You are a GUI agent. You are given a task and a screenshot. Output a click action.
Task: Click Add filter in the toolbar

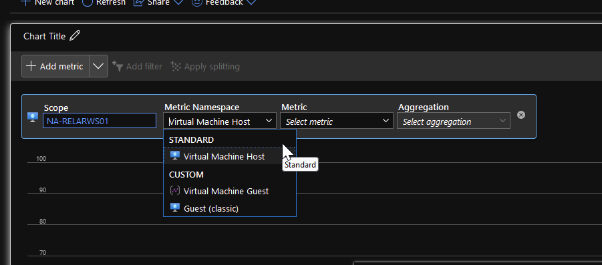coord(137,66)
